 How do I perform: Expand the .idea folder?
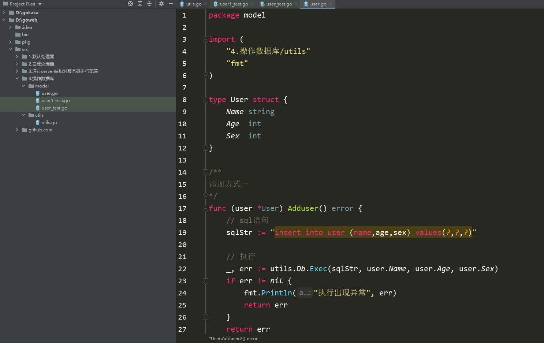pos(10,27)
